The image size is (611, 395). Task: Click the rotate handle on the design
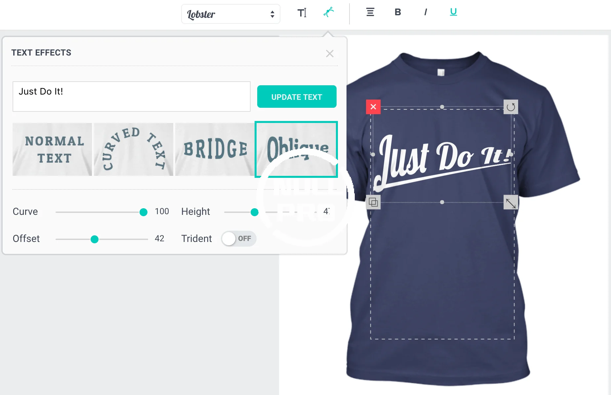click(511, 107)
